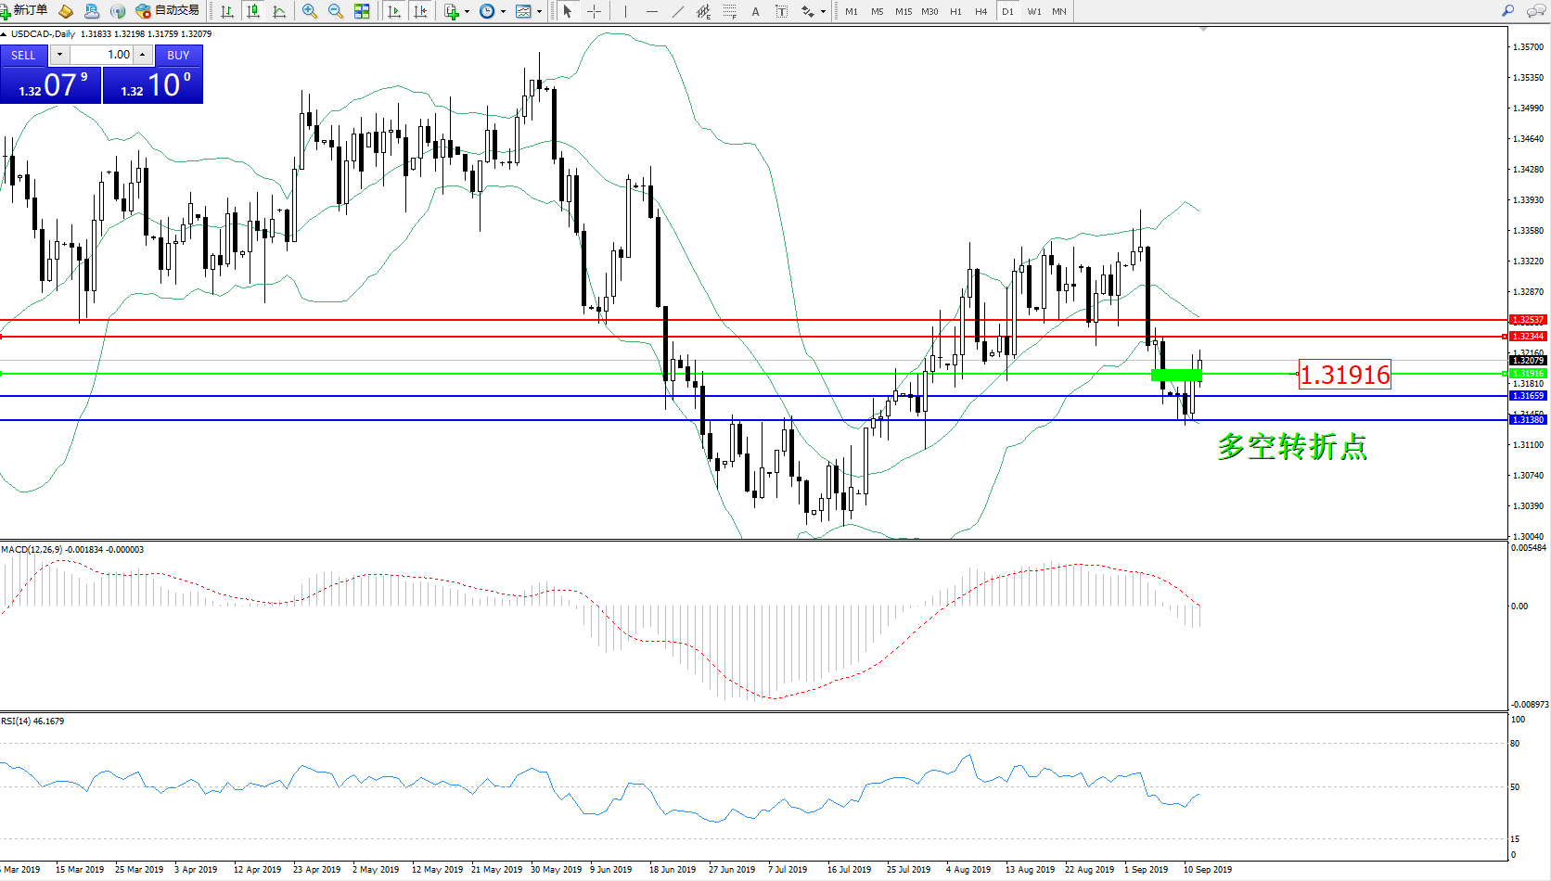The image size is (1551, 881).
Task: Zoom in on the chart
Action: pyautogui.click(x=310, y=11)
